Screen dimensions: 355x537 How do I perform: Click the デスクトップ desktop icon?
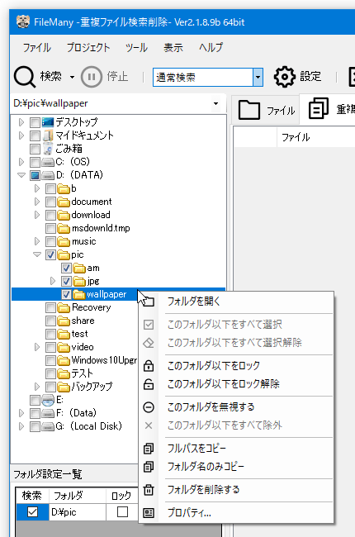(x=48, y=122)
